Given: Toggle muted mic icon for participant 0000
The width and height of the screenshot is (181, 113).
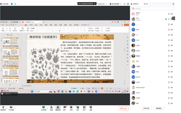Looking at the screenshot, I should [x=169, y=30].
